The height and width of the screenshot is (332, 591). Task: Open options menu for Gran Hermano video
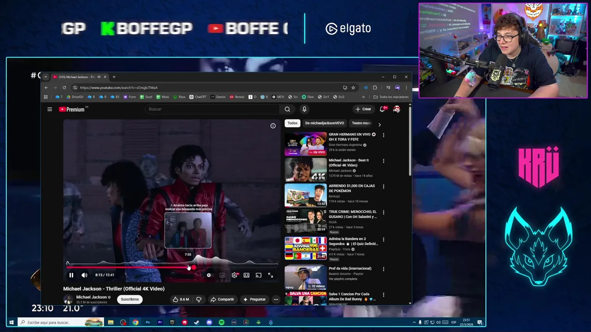point(383,135)
